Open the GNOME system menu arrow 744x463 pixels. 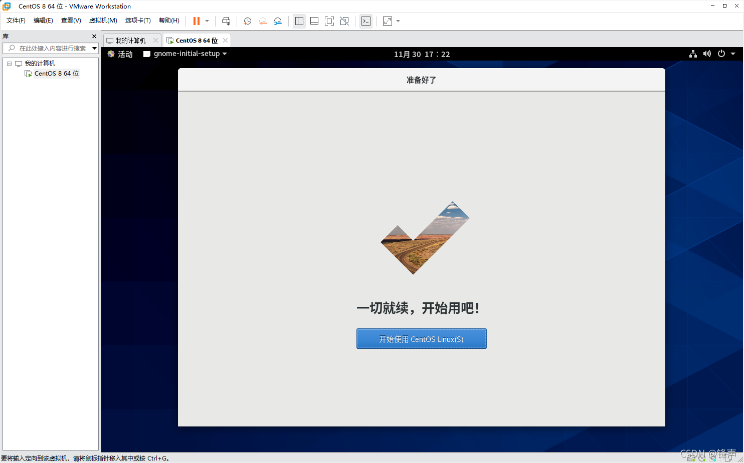tap(733, 54)
